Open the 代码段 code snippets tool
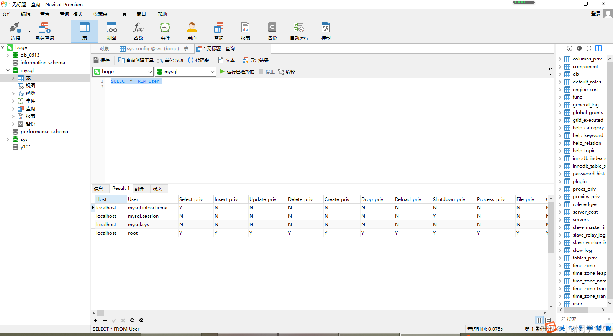Viewport: 613px width, 336px height. click(x=199, y=60)
